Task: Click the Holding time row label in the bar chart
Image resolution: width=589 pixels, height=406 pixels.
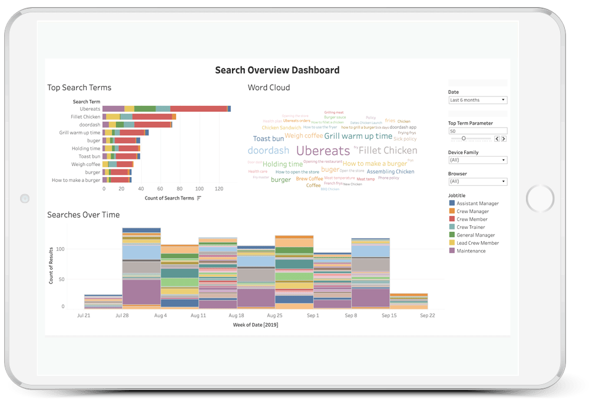Action: (86, 148)
